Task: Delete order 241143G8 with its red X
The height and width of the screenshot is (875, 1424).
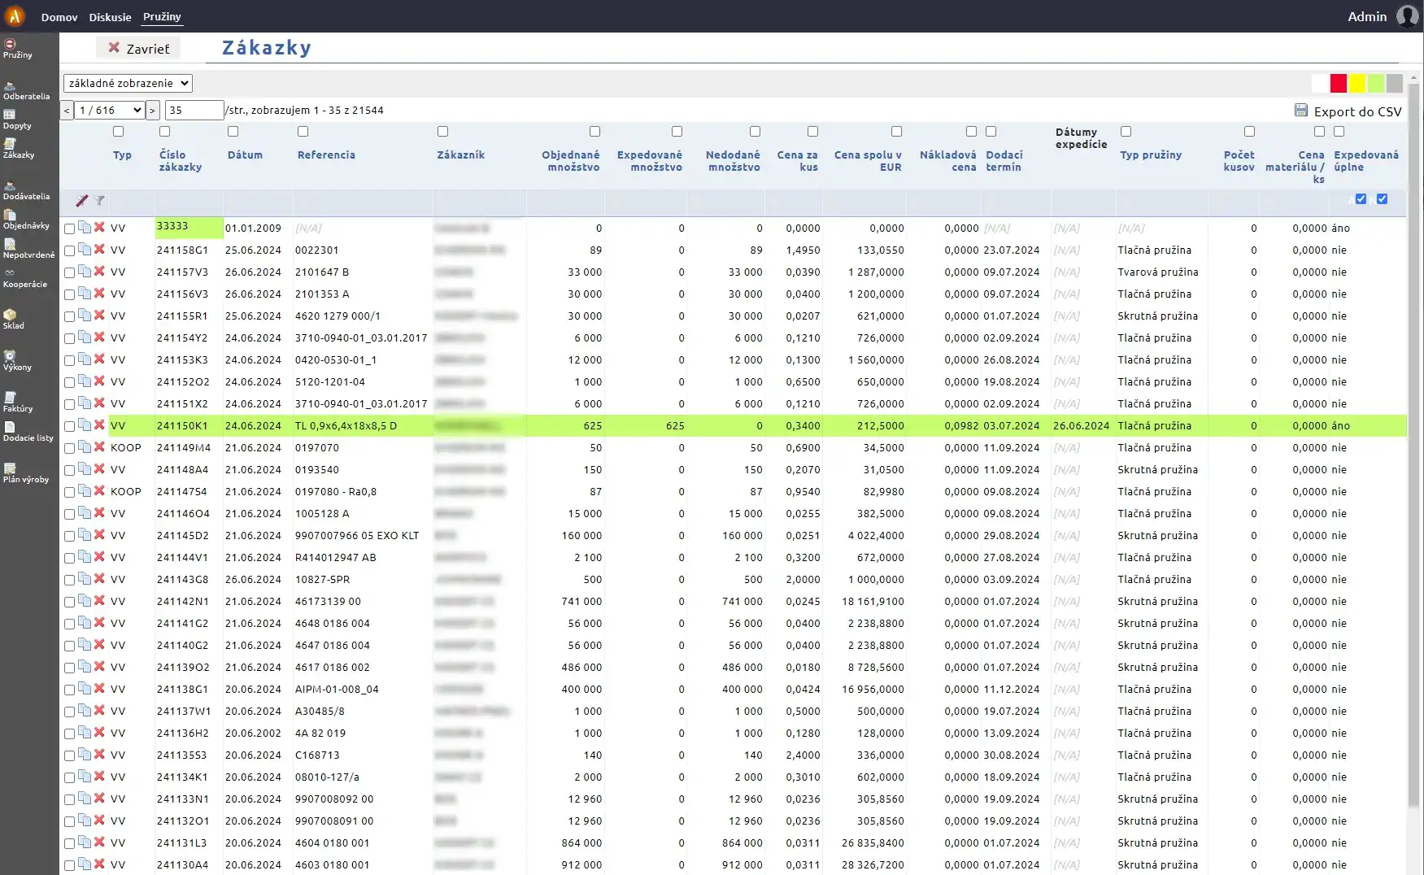Action: [99, 579]
